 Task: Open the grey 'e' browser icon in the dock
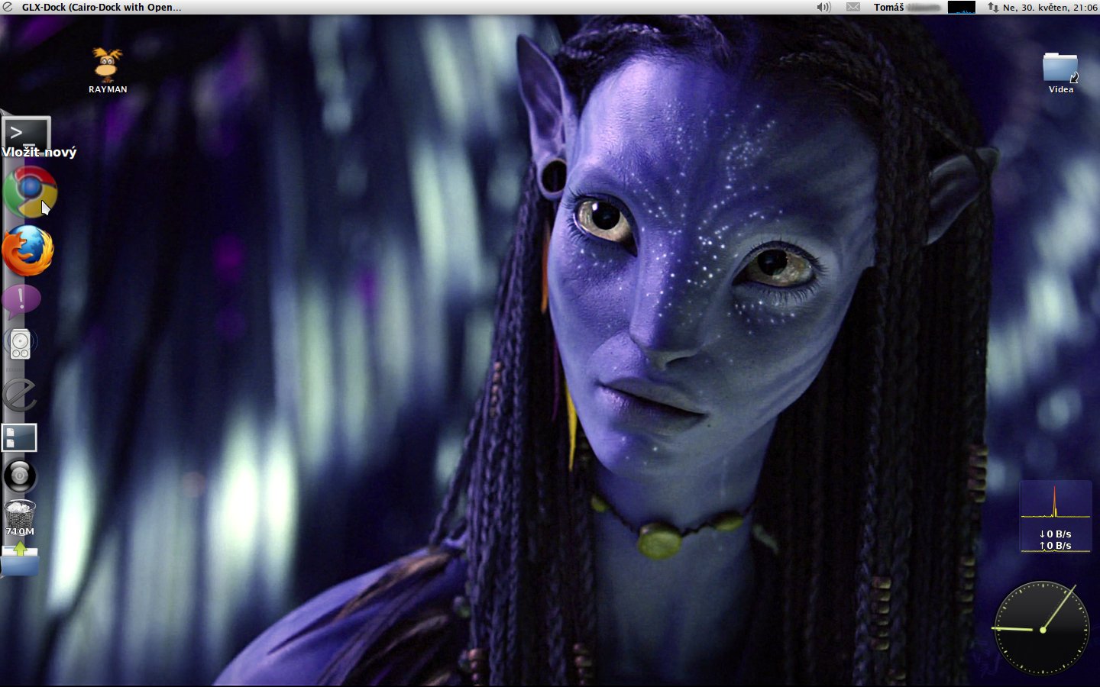pyautogui.click(x=20, y=395)
